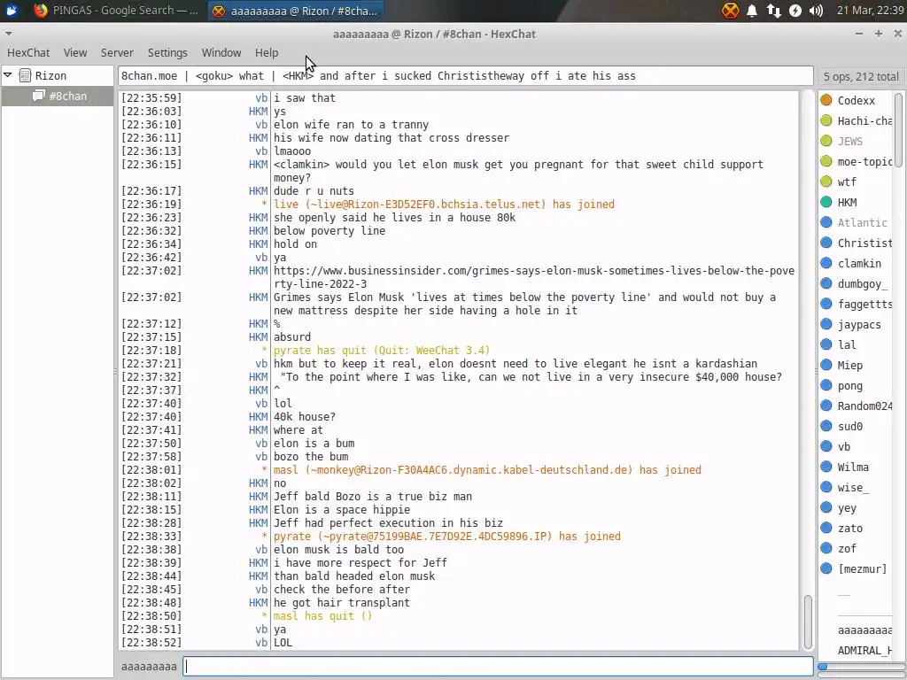907x680 pixels.
Task: Open the network connection indicator
Action: 773,11
